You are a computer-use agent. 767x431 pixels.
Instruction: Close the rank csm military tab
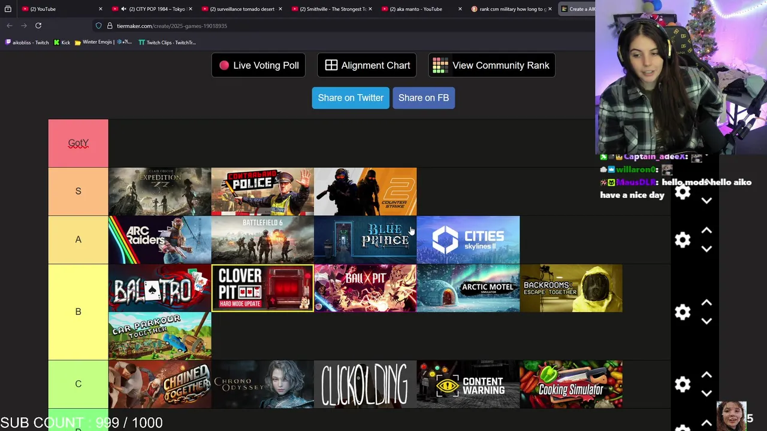click(x=550, y=9)
